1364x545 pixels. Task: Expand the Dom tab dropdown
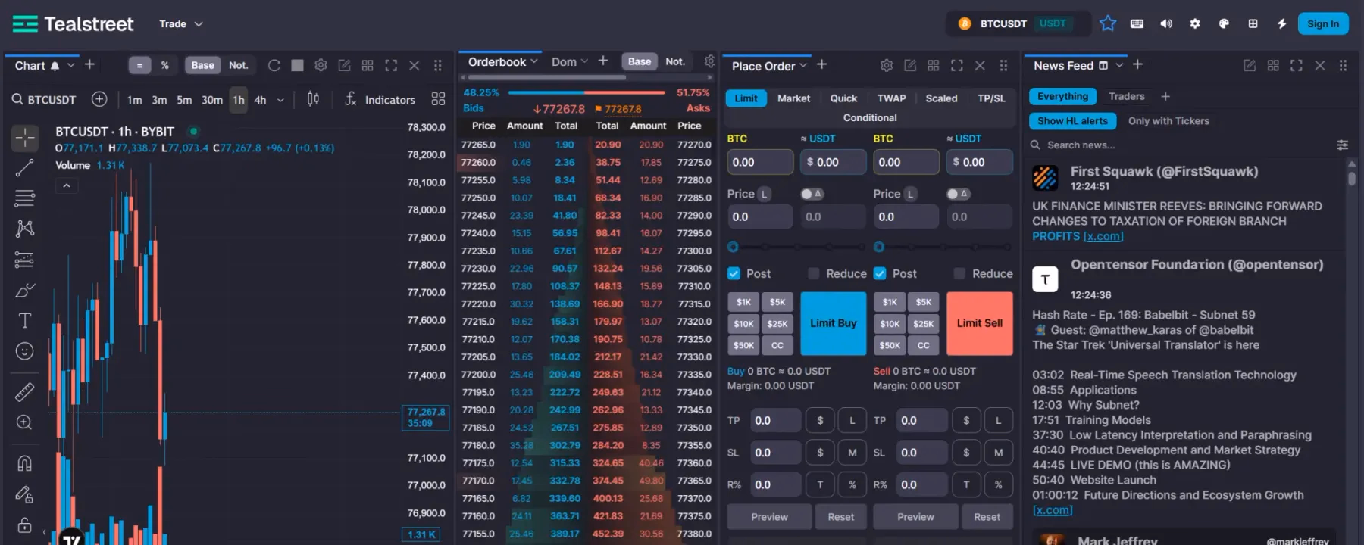tap(584, 61)
